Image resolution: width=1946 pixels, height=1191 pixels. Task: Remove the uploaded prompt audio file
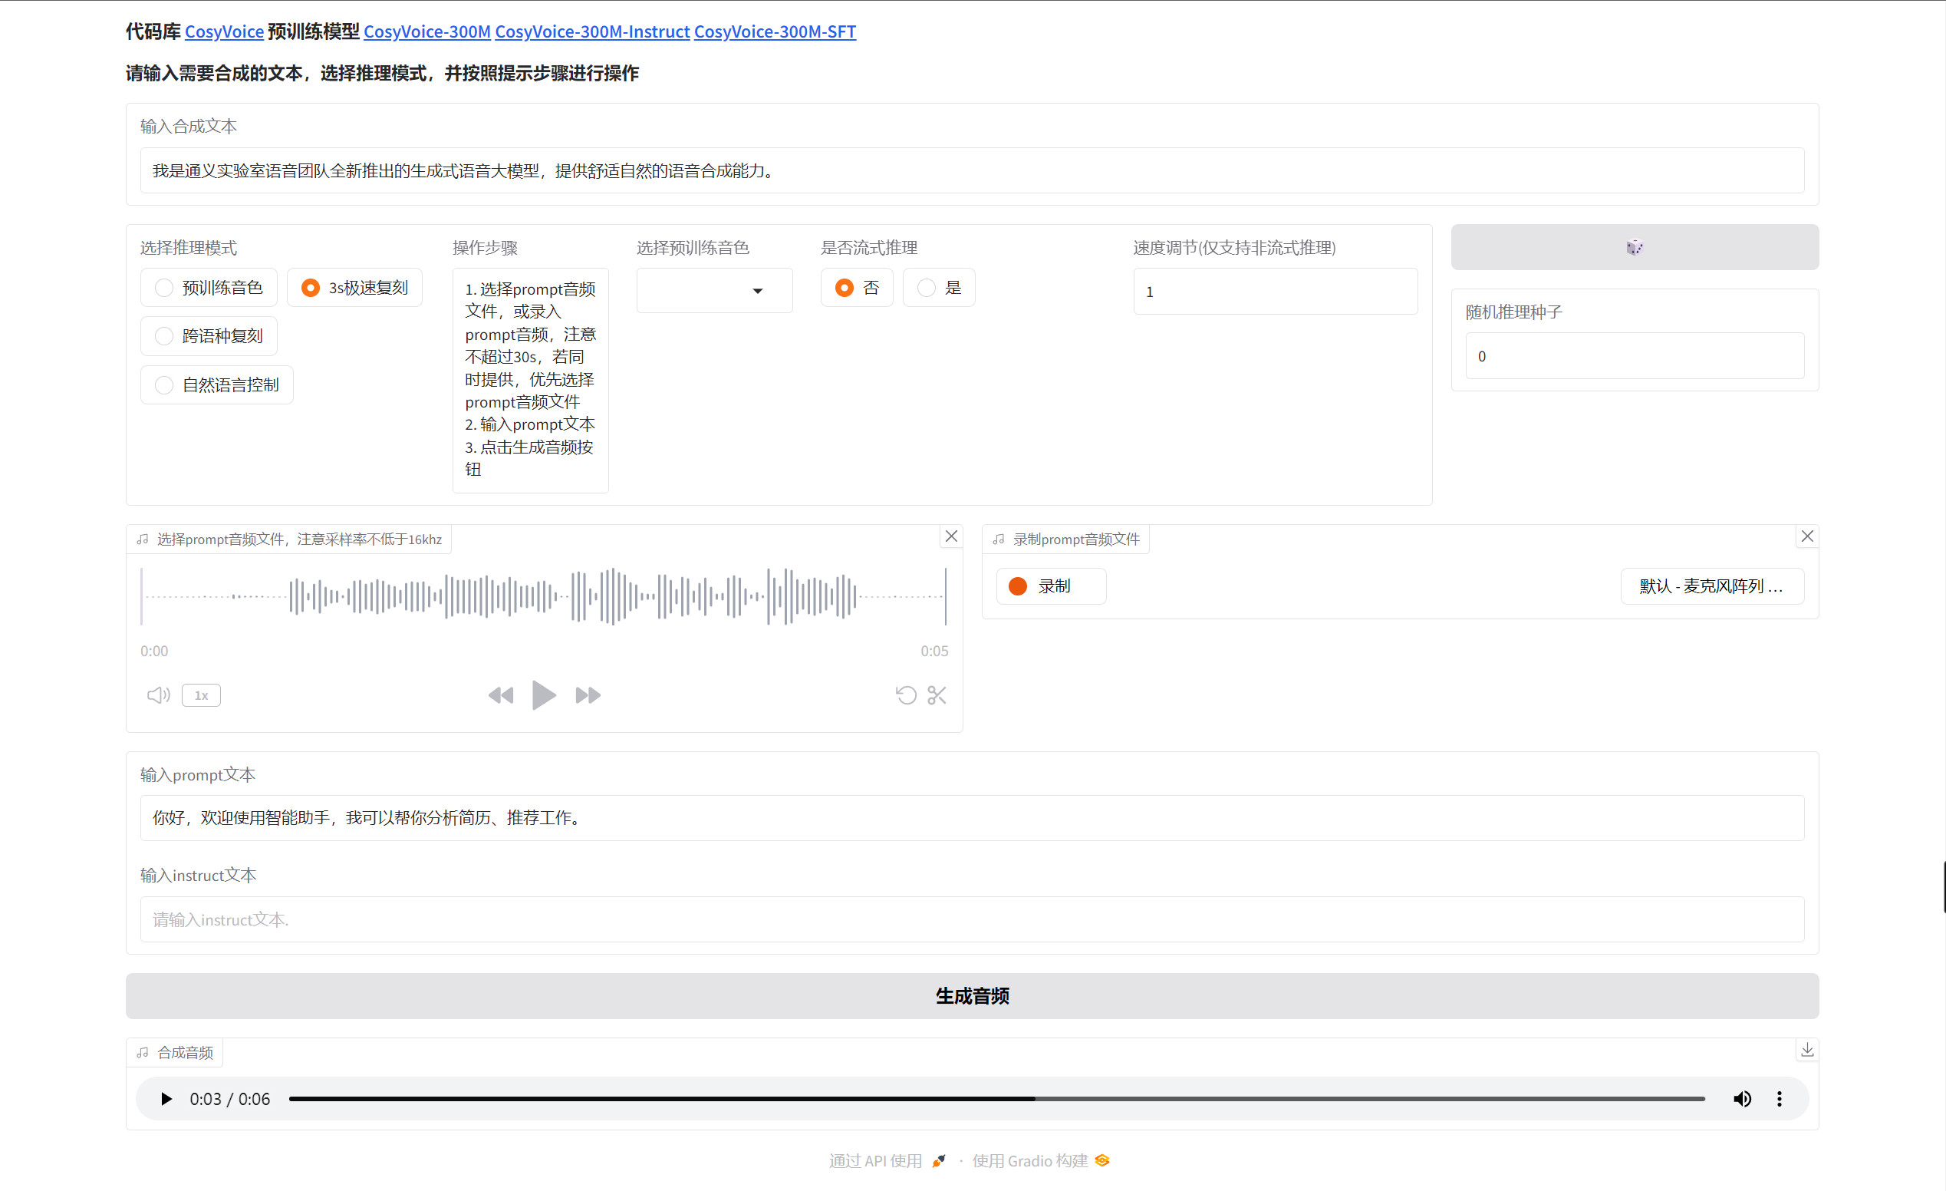[x=952, y=536]
